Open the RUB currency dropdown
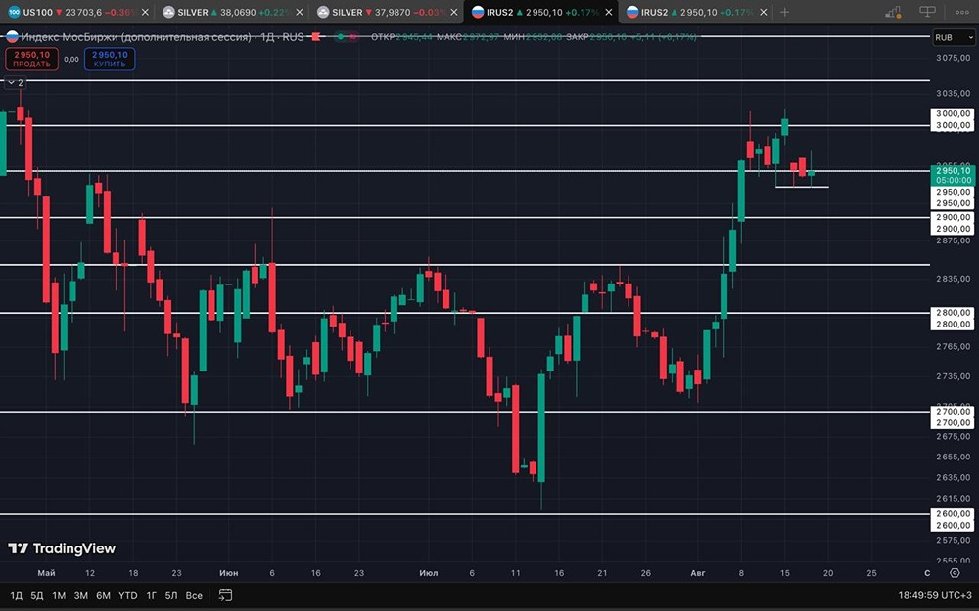Image resolution: width=979 pixels, height=611 pixels. (x=954, y=37)
